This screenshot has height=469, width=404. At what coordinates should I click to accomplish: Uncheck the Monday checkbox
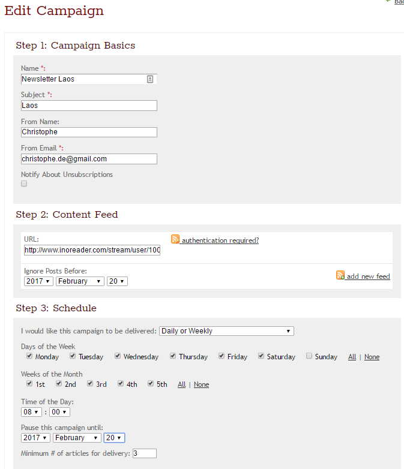[x=29, y=356]
